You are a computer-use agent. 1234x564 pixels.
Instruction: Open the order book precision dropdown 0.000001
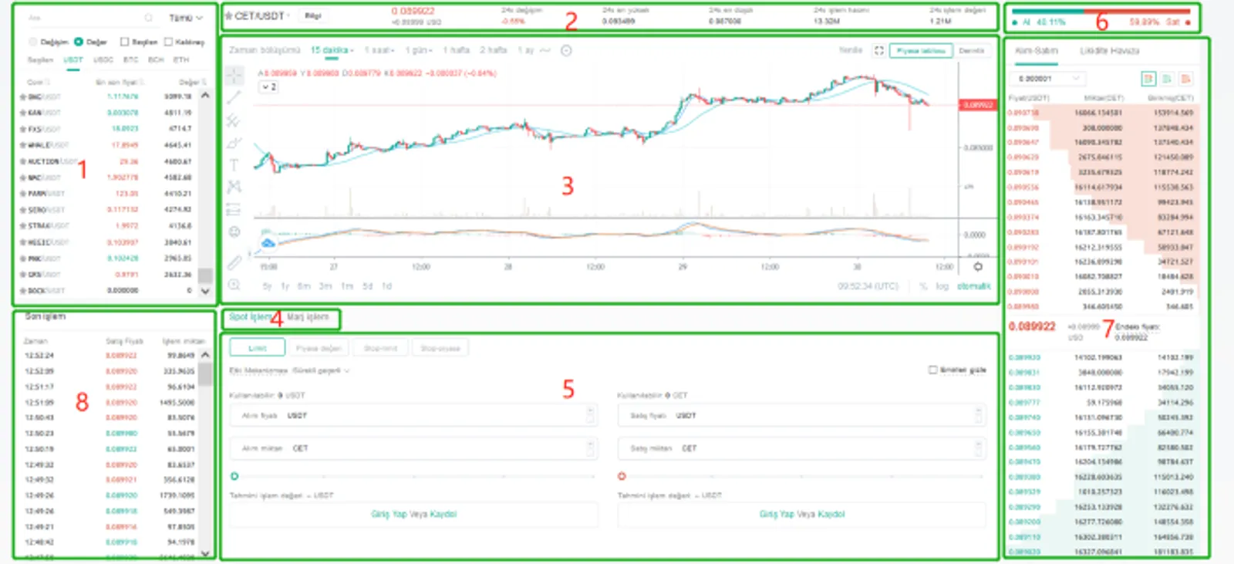[x=1048, y=79]
